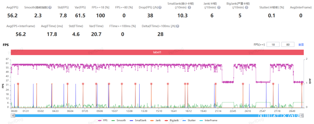This screenshot has height=124, width=314.
Task: Click the Var(FTime) value 20.7
Action: [96, 34]
